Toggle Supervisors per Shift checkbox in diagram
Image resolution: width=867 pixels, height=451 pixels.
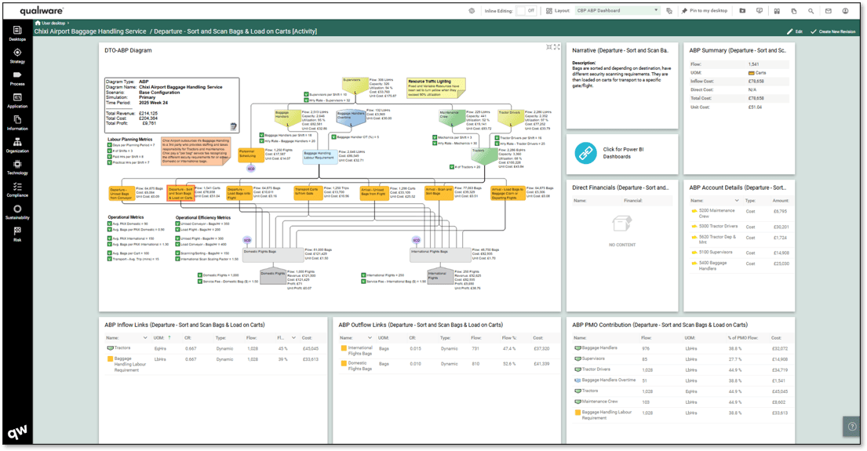tap(307, 94)
